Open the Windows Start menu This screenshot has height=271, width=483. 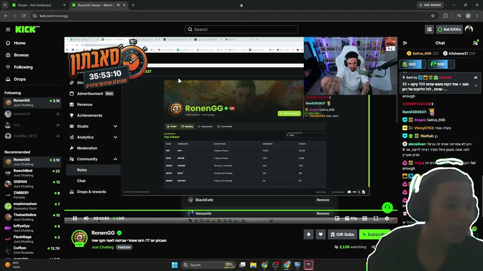175,265
